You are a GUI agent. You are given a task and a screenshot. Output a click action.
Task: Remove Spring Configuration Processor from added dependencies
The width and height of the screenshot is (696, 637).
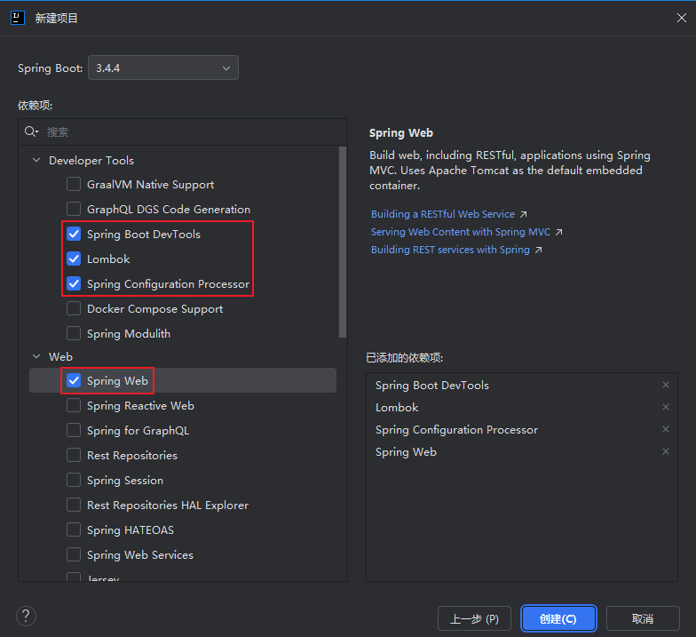click(x=666, y=429)
